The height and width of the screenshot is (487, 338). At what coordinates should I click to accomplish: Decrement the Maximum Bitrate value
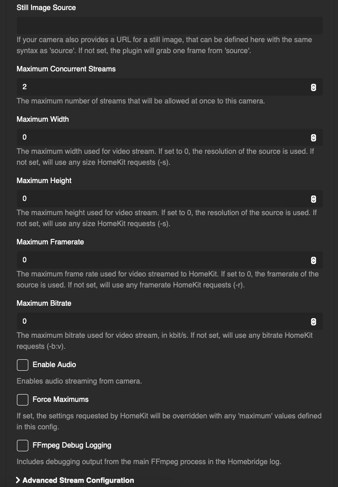pyautogui.click(x=313, y=323)
